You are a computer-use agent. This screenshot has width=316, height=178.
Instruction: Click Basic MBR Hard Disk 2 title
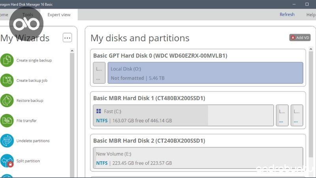click(x=149, y=141)
